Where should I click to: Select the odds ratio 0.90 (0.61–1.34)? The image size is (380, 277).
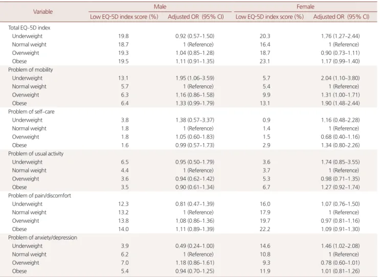click(x=195, y=187)
